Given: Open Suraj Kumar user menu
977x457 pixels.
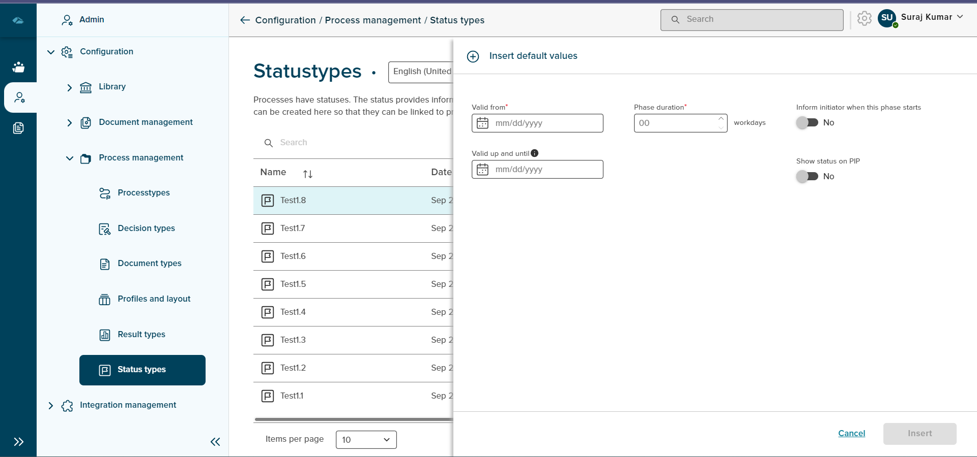Looking at the screenshot, I should (926, 17).
